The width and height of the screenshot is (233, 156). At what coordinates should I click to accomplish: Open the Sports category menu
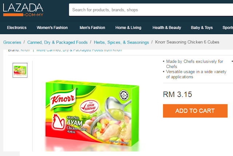point(228,28)
